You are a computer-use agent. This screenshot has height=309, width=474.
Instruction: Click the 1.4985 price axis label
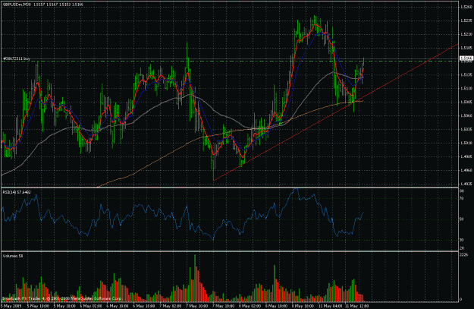pyautogui.click(x=466, y=156)
